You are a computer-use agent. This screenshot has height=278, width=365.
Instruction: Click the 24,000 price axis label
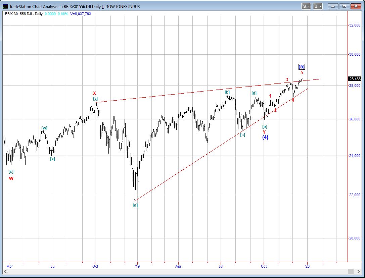355,156
